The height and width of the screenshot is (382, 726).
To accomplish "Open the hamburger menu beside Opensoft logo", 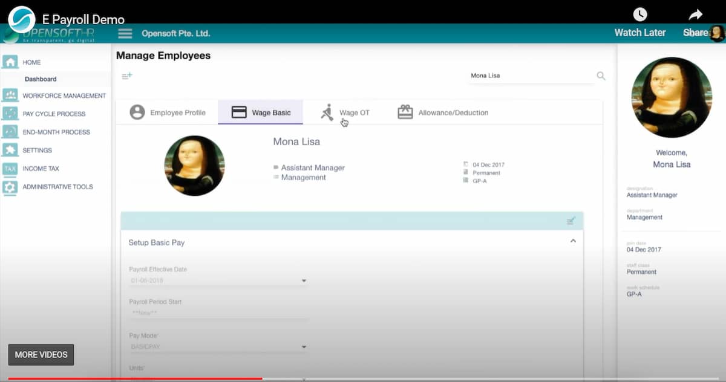I will [x=125, y=33].
